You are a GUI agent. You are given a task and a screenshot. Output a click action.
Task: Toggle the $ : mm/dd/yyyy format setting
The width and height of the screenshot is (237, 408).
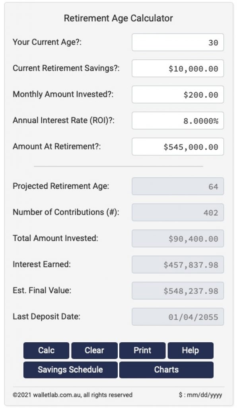point(200,395)
